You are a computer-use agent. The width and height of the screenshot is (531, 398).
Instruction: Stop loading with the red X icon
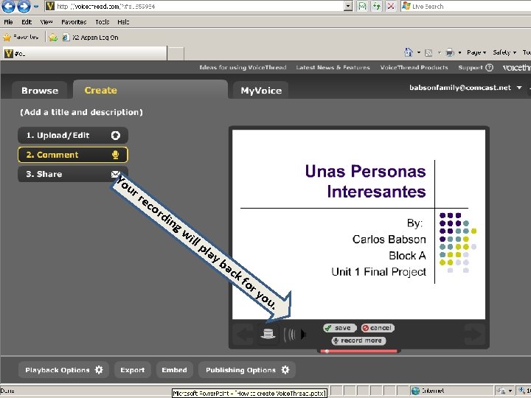[x=391, y=6]
